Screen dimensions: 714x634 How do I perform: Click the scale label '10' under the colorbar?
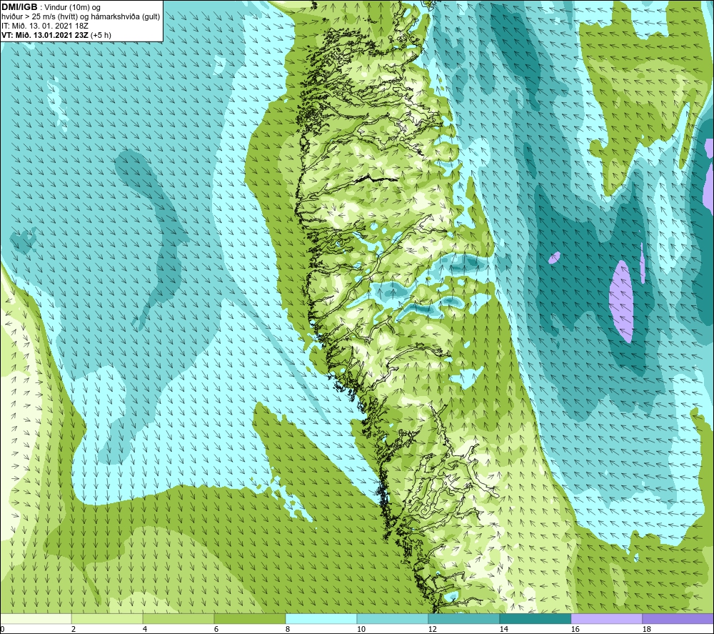pyautogui.click(x=361, y=629)
